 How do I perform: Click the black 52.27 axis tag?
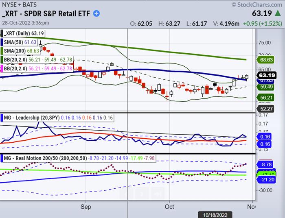point(266,109)
